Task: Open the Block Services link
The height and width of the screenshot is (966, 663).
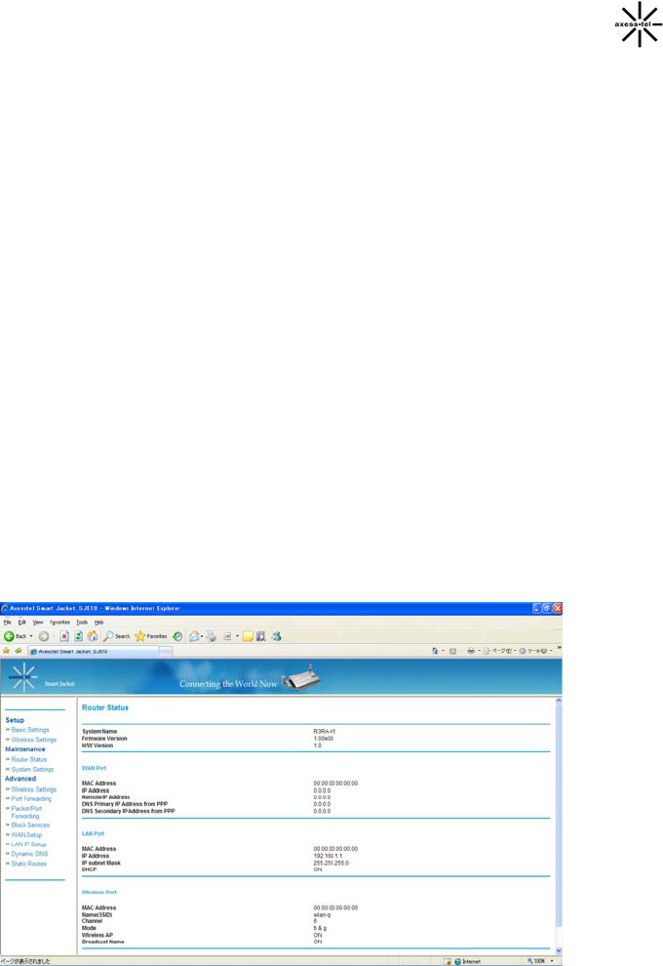Action: click(30, 825)
